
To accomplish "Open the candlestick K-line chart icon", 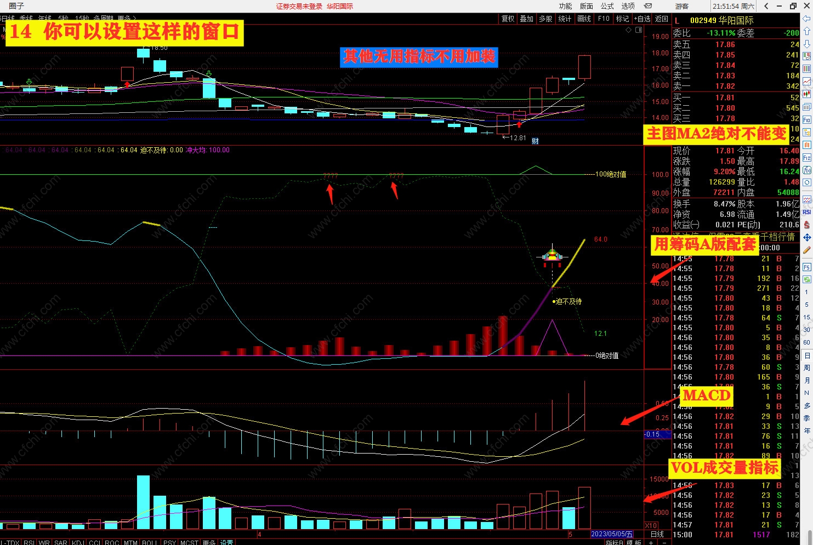I will [807, 94].
